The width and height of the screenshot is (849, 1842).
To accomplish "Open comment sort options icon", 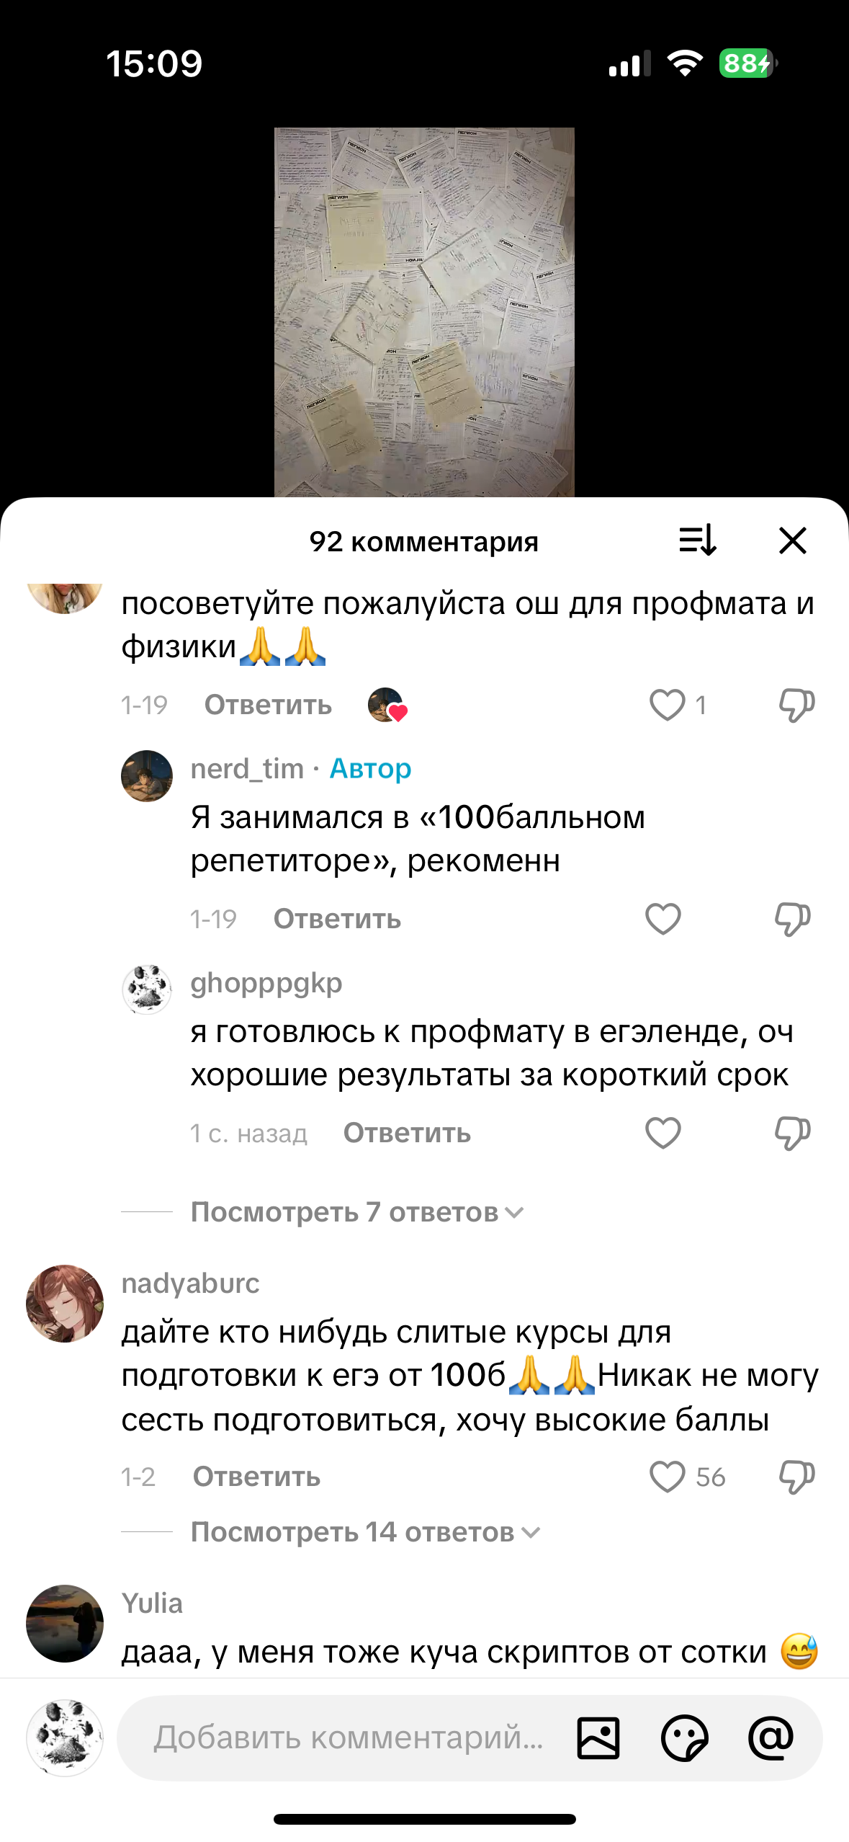I will coord(697,540).
